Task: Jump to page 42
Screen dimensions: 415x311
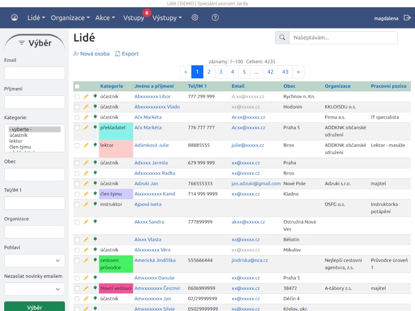Action: point(270,72)
